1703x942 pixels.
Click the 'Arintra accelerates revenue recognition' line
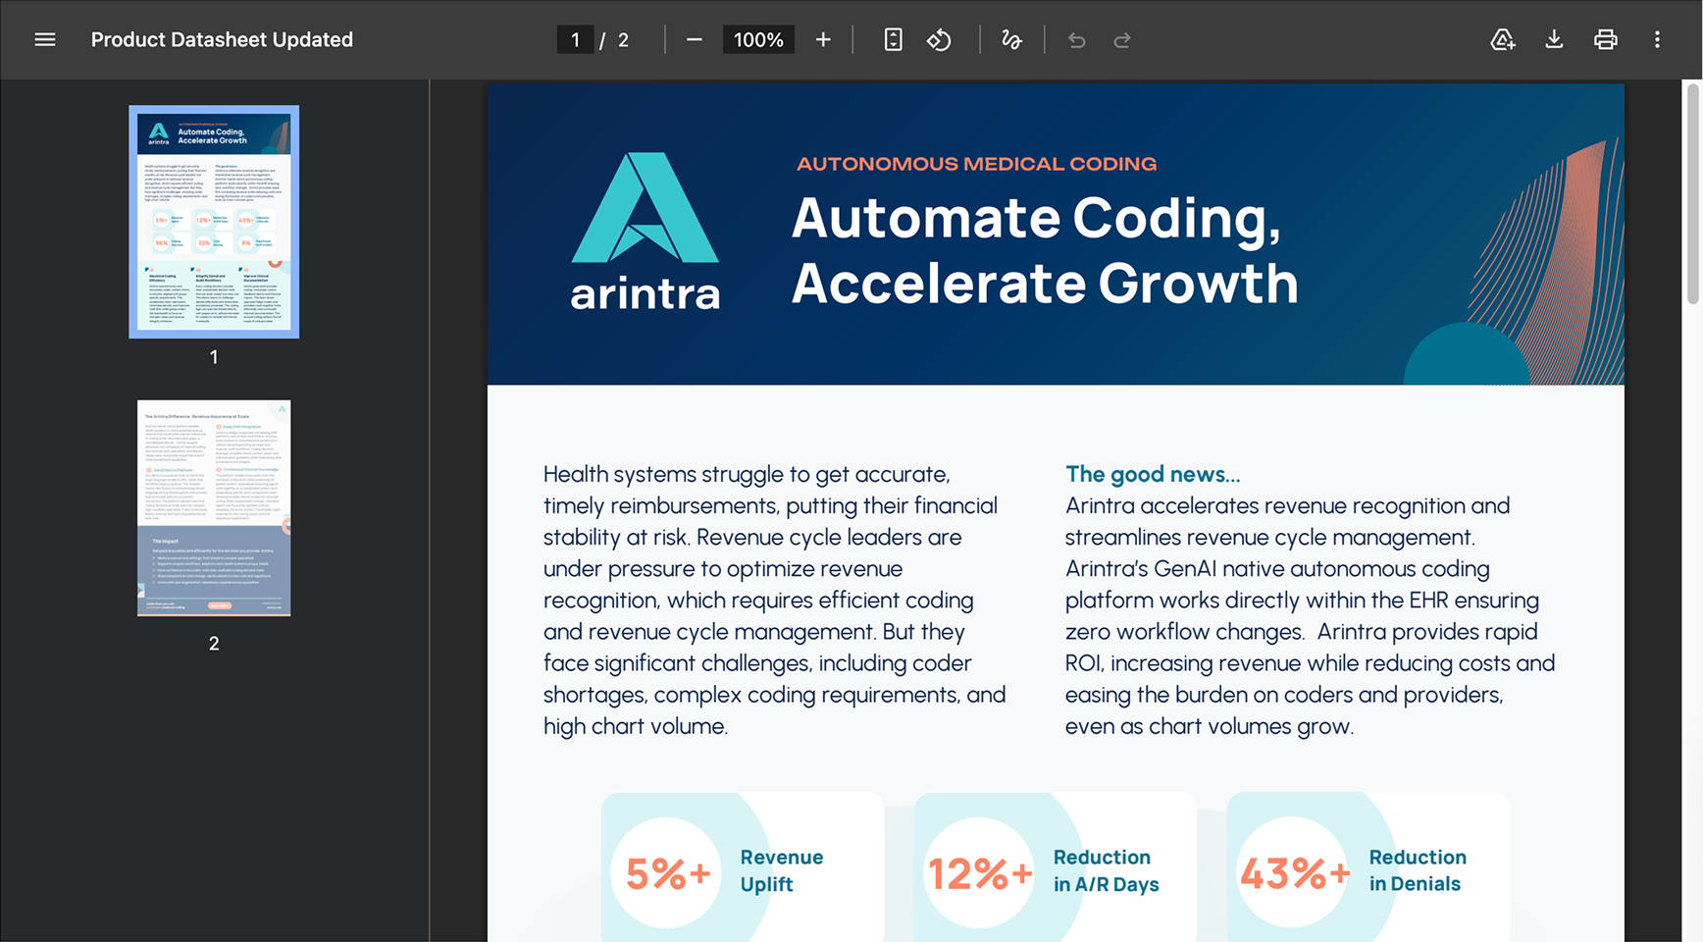tap(1288, 506)
